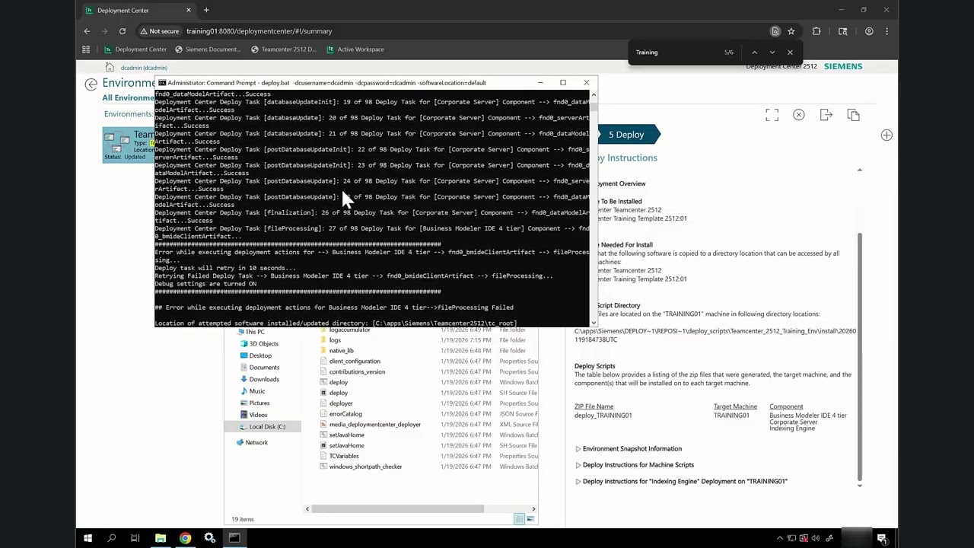
Task: Select Local Disk (C:) in Explorer
Action: pyautogui.click(x=267, y=427)
